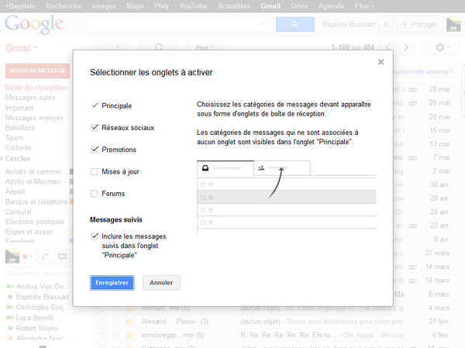Toggle Inclure les messages suivis checkbox

[x=95, y=236]
